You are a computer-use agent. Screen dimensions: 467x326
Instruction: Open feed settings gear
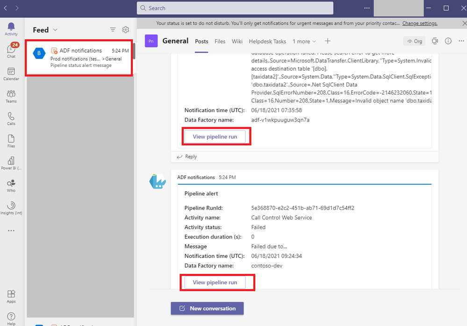tap(126, 29)
